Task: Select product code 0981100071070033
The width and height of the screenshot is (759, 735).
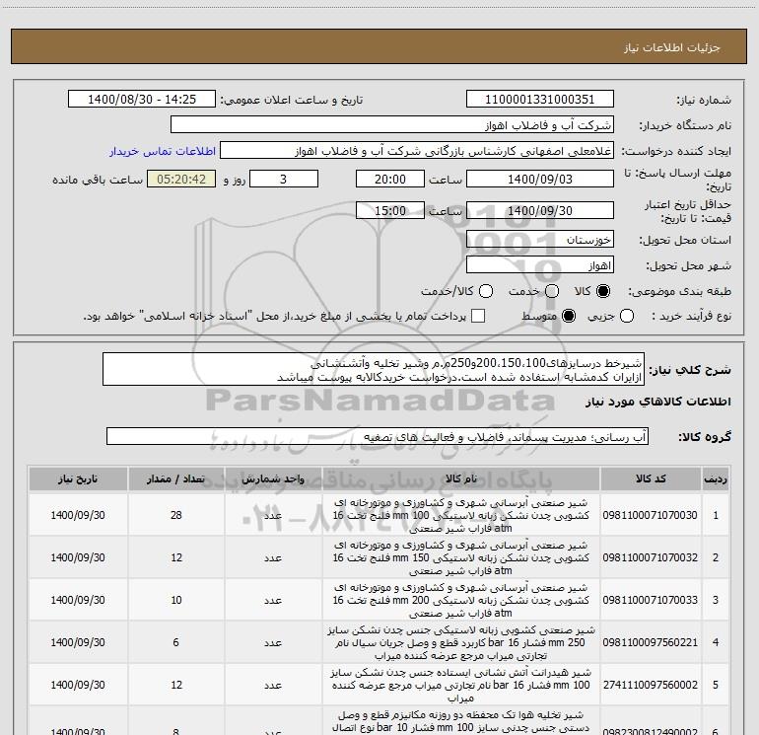Action: 651,600
